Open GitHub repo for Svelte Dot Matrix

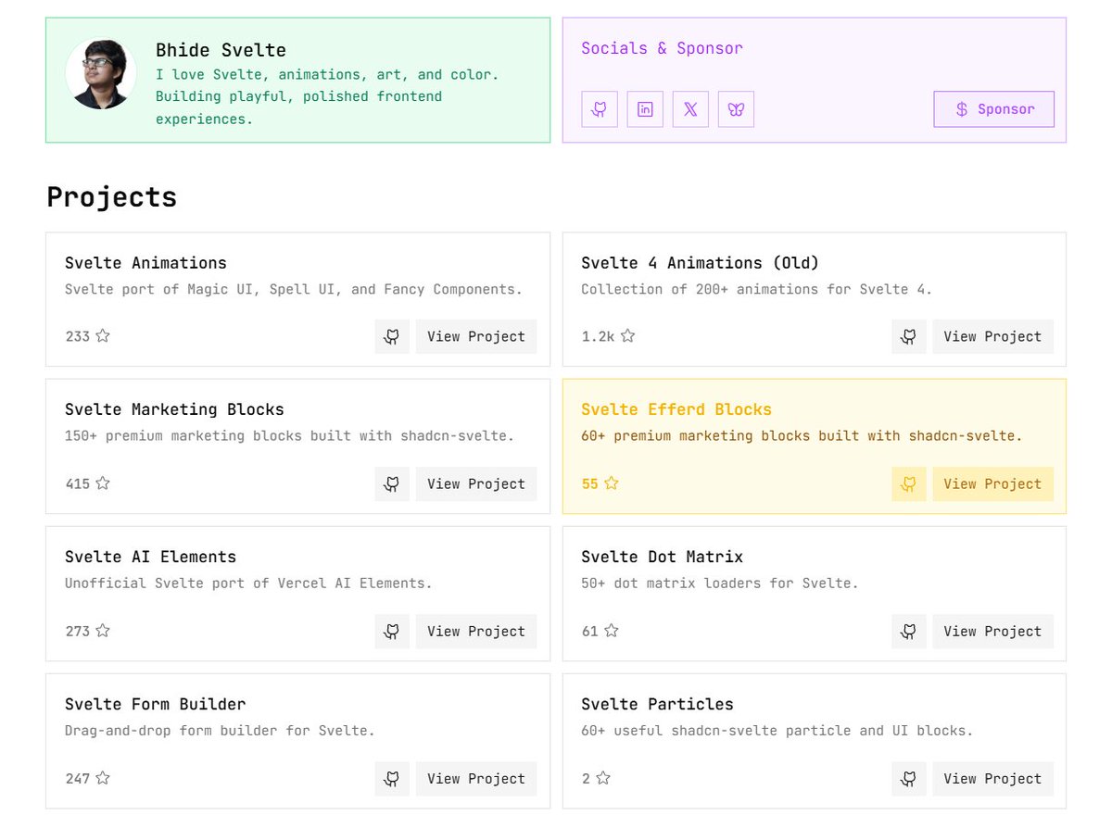point(909,632)
